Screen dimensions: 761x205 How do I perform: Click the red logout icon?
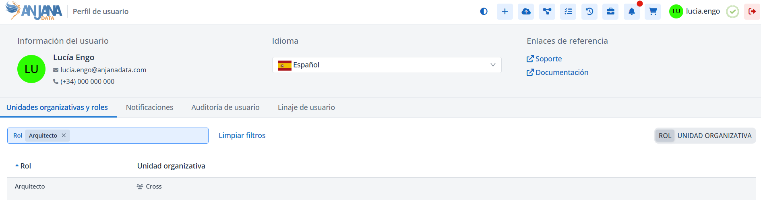click(752, 12)
